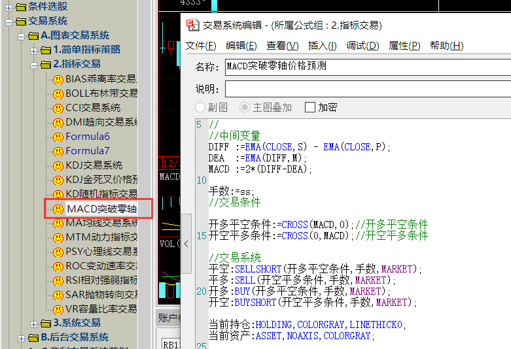This screenshot has width=511, height=349.
Task: Click the smiley icon beside RSI相对强弱指标
Action: 58,280
